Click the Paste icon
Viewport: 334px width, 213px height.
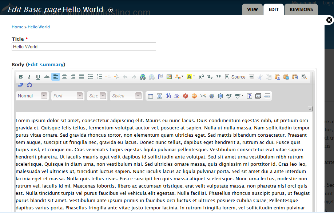click(x=277, y=77)
